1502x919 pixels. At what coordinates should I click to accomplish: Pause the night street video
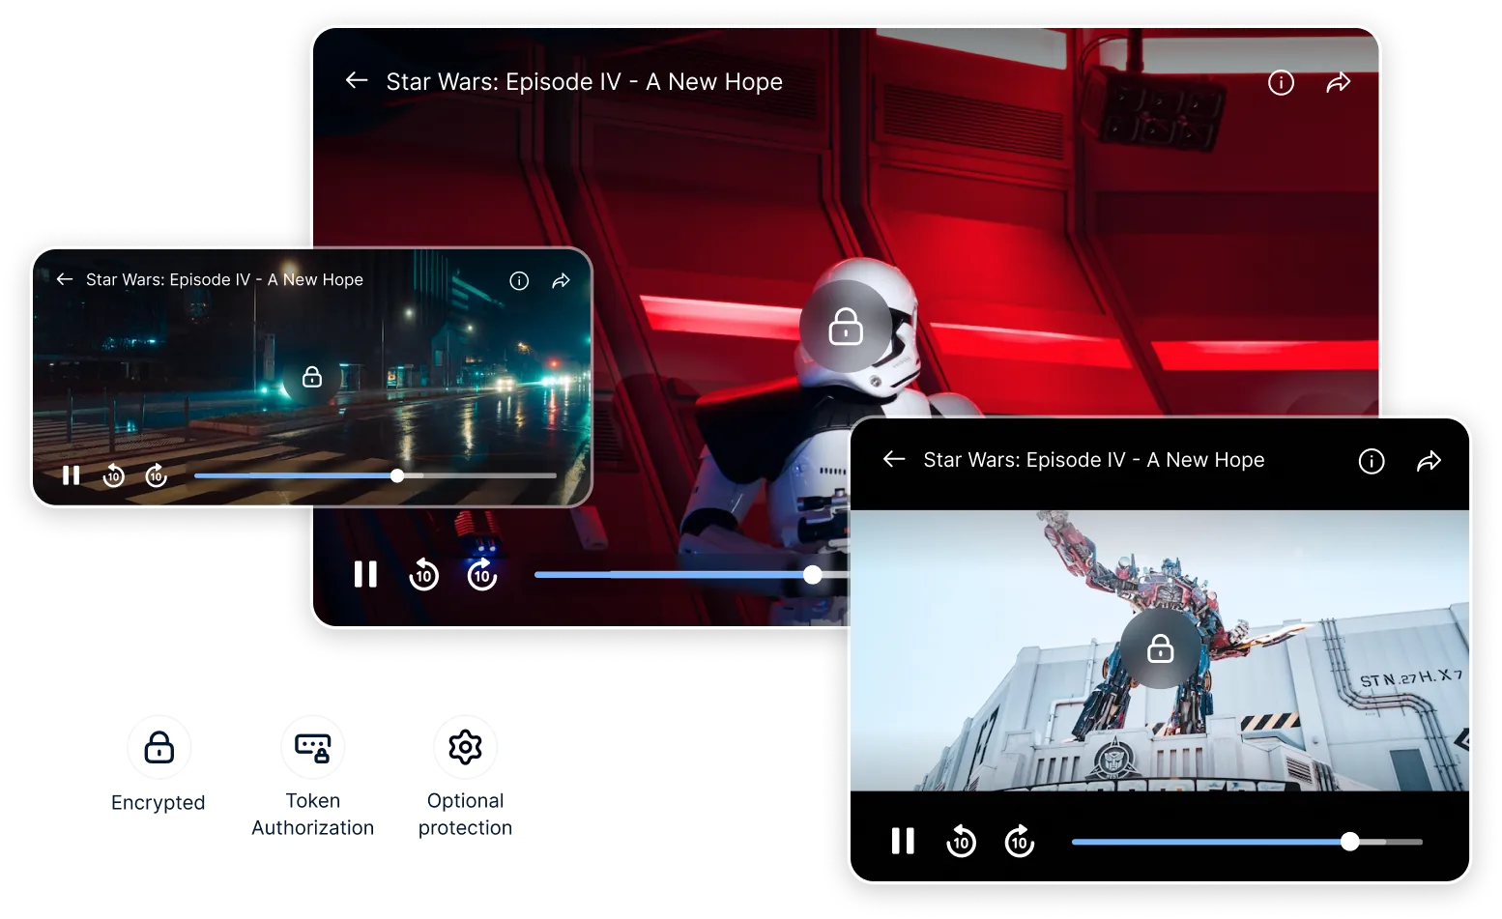(71, 475)
